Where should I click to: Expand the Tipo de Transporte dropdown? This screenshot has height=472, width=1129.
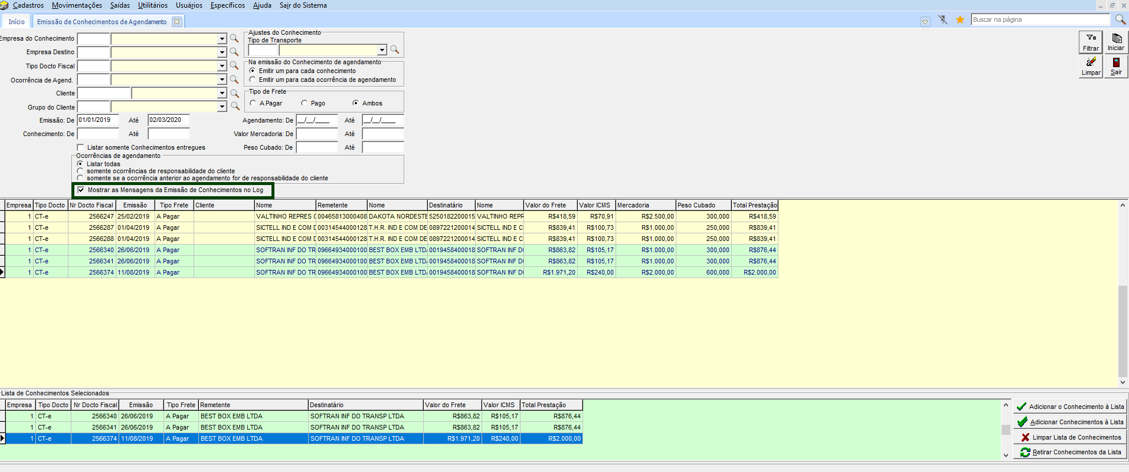click(x=382, y=49)
